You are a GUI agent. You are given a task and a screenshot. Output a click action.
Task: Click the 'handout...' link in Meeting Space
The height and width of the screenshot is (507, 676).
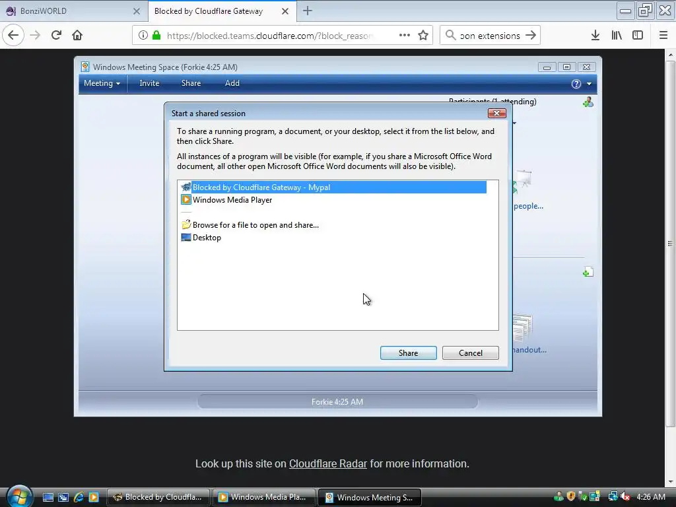530,350
